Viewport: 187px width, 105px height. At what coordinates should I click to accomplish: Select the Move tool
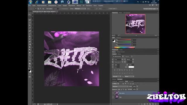[x=30, y=15]
